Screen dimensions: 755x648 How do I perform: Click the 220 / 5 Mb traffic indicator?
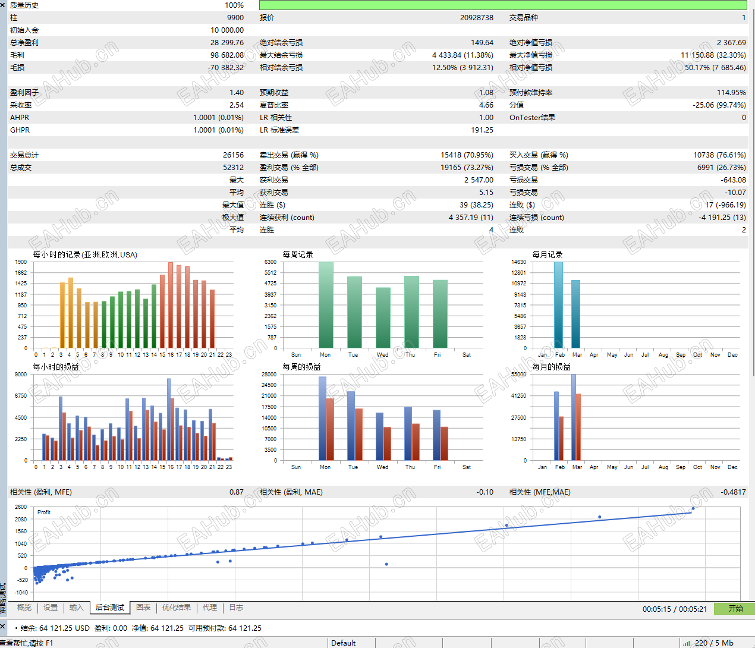714,643
